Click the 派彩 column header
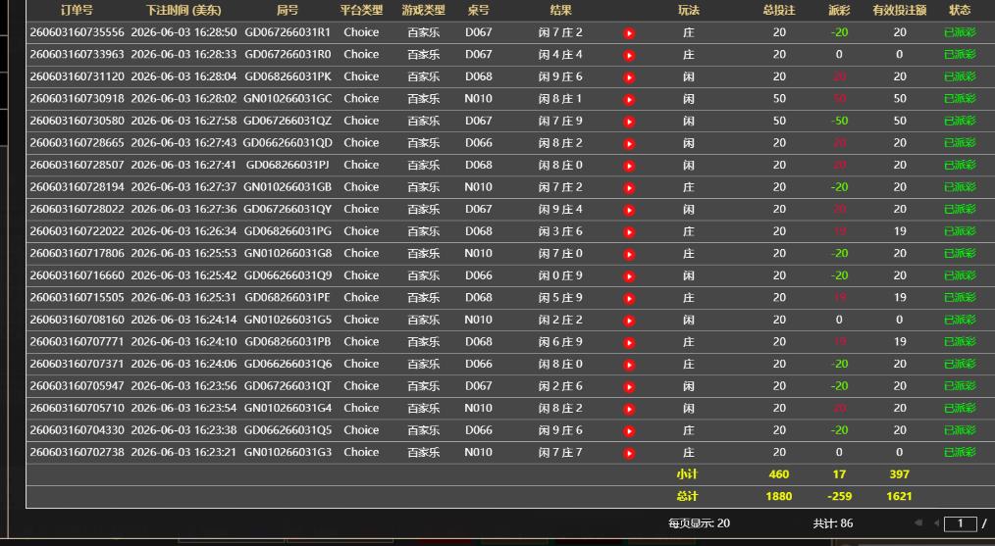 point(839,10)
